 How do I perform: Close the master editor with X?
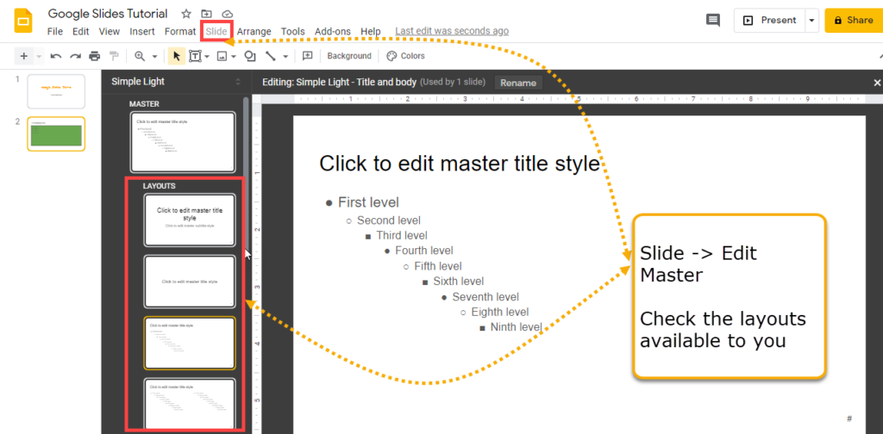click(x=876, y=83)
